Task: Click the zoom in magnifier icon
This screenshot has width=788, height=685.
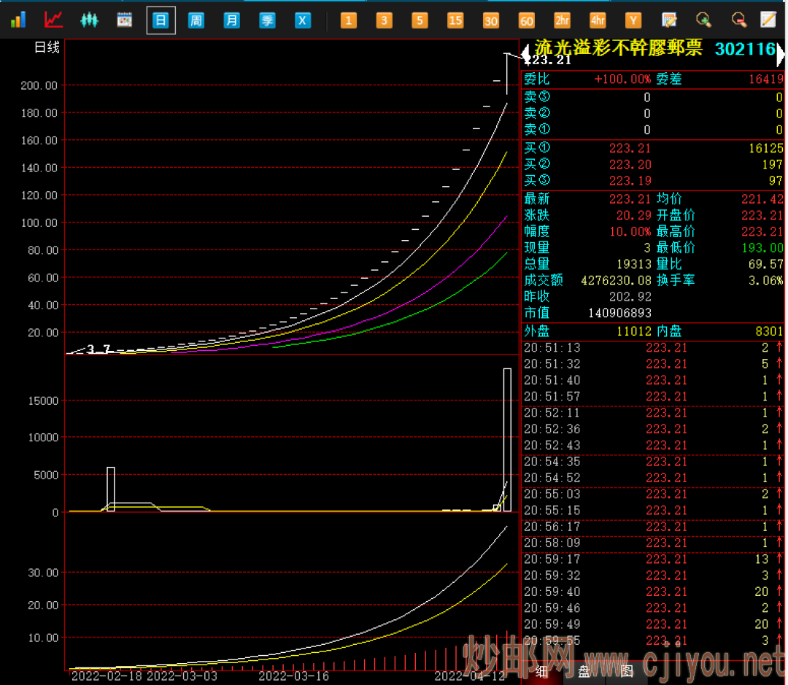Action: click(x=703, y=20)
